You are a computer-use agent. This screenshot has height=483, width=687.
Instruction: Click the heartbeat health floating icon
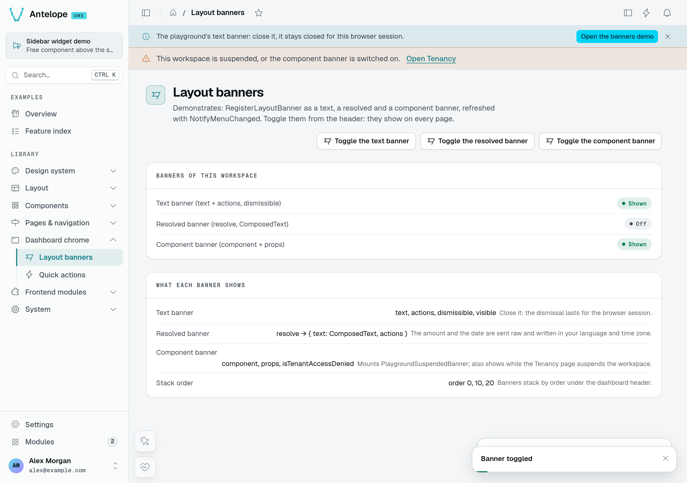pyautogui.click(x=145, y=467)
